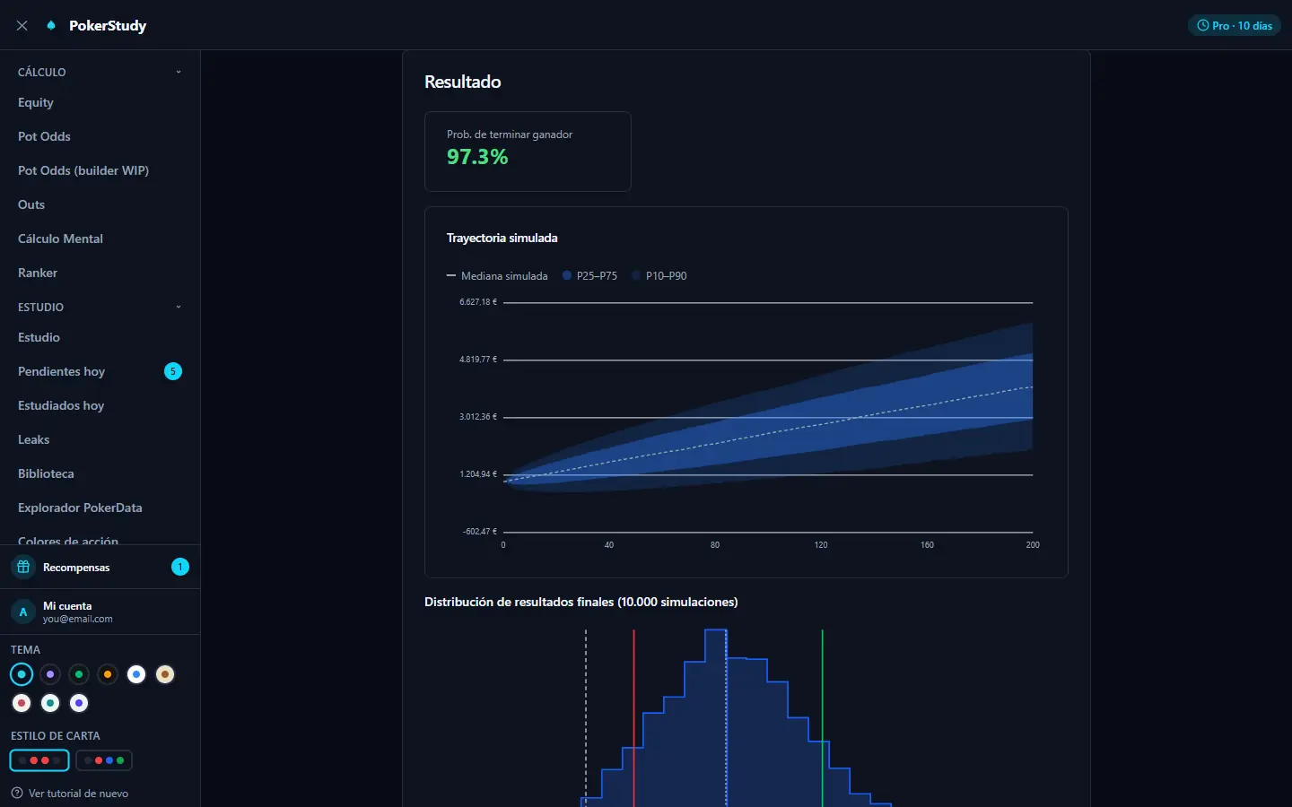This screenshot has height=807, width=1292.
Task: Pick the white theme with blue dot
Action: click(136, 674)
